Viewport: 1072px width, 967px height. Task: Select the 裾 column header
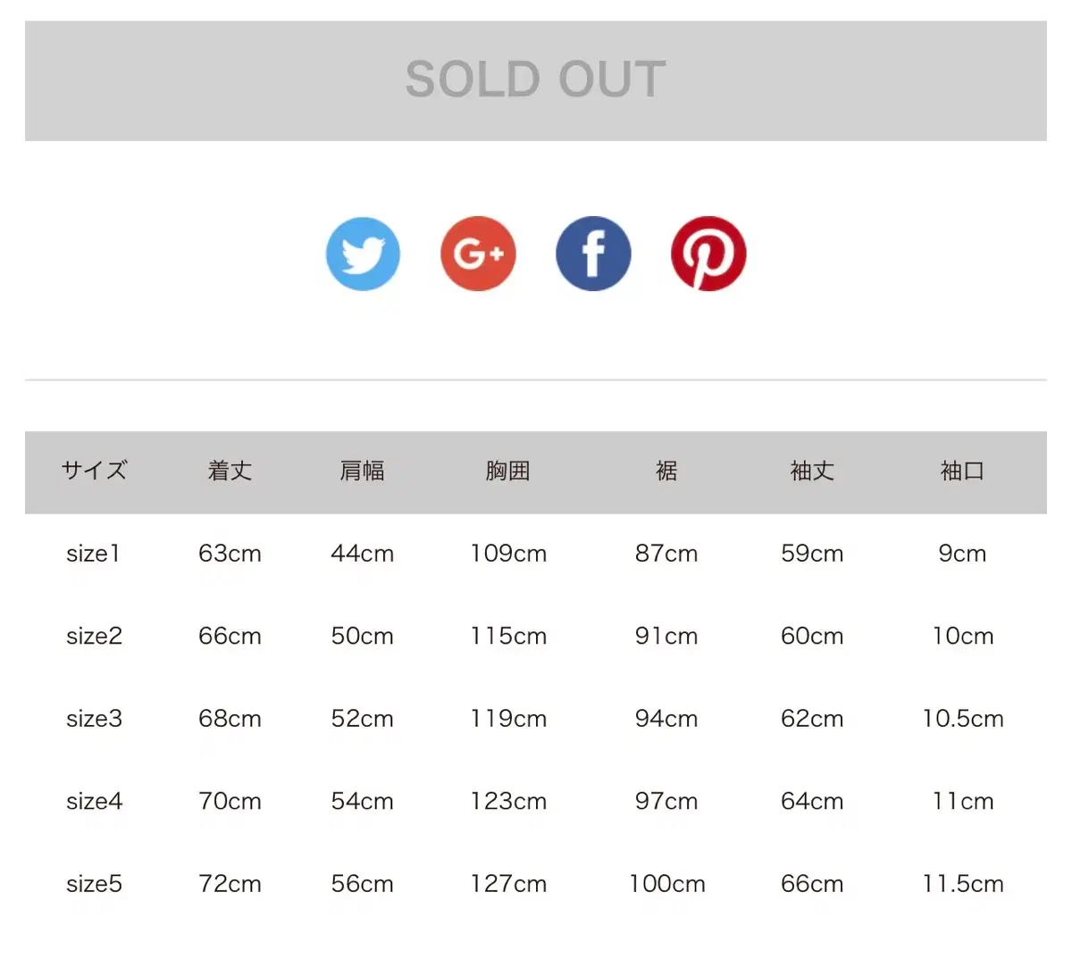point(666,471)
